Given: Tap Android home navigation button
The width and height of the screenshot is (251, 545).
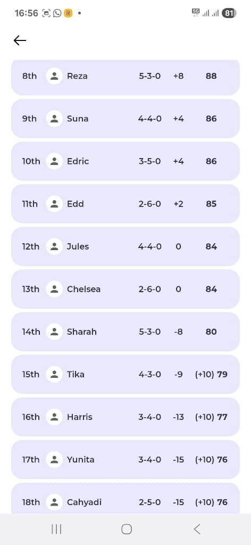Looking at the screenshot, I should tap(127, 530).
